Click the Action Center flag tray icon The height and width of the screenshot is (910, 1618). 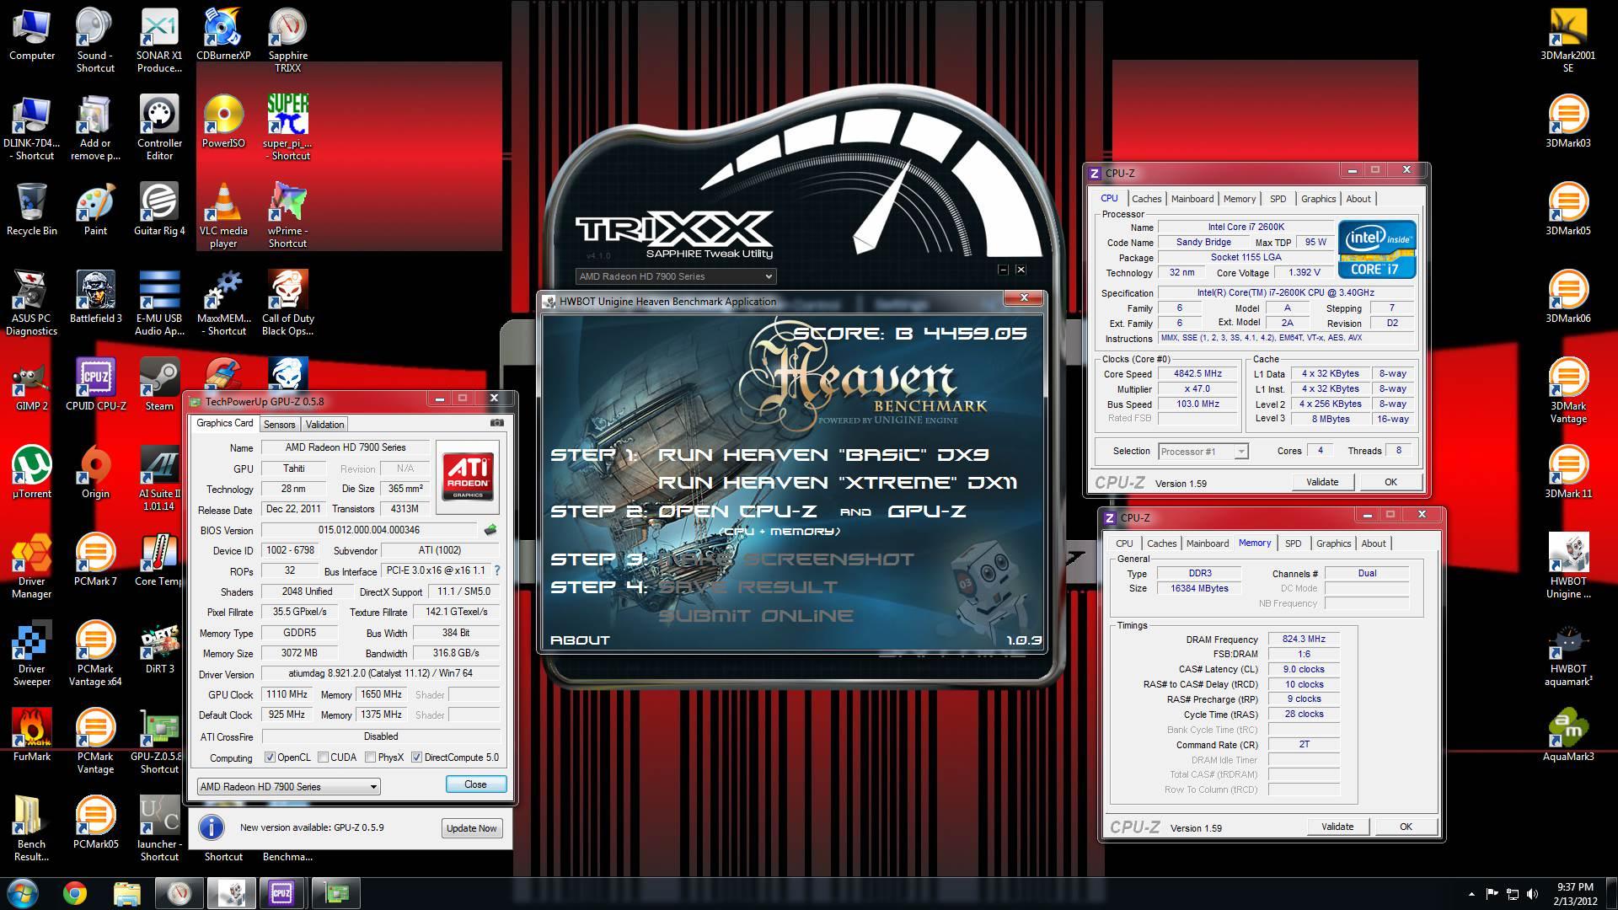point(1492,894)
